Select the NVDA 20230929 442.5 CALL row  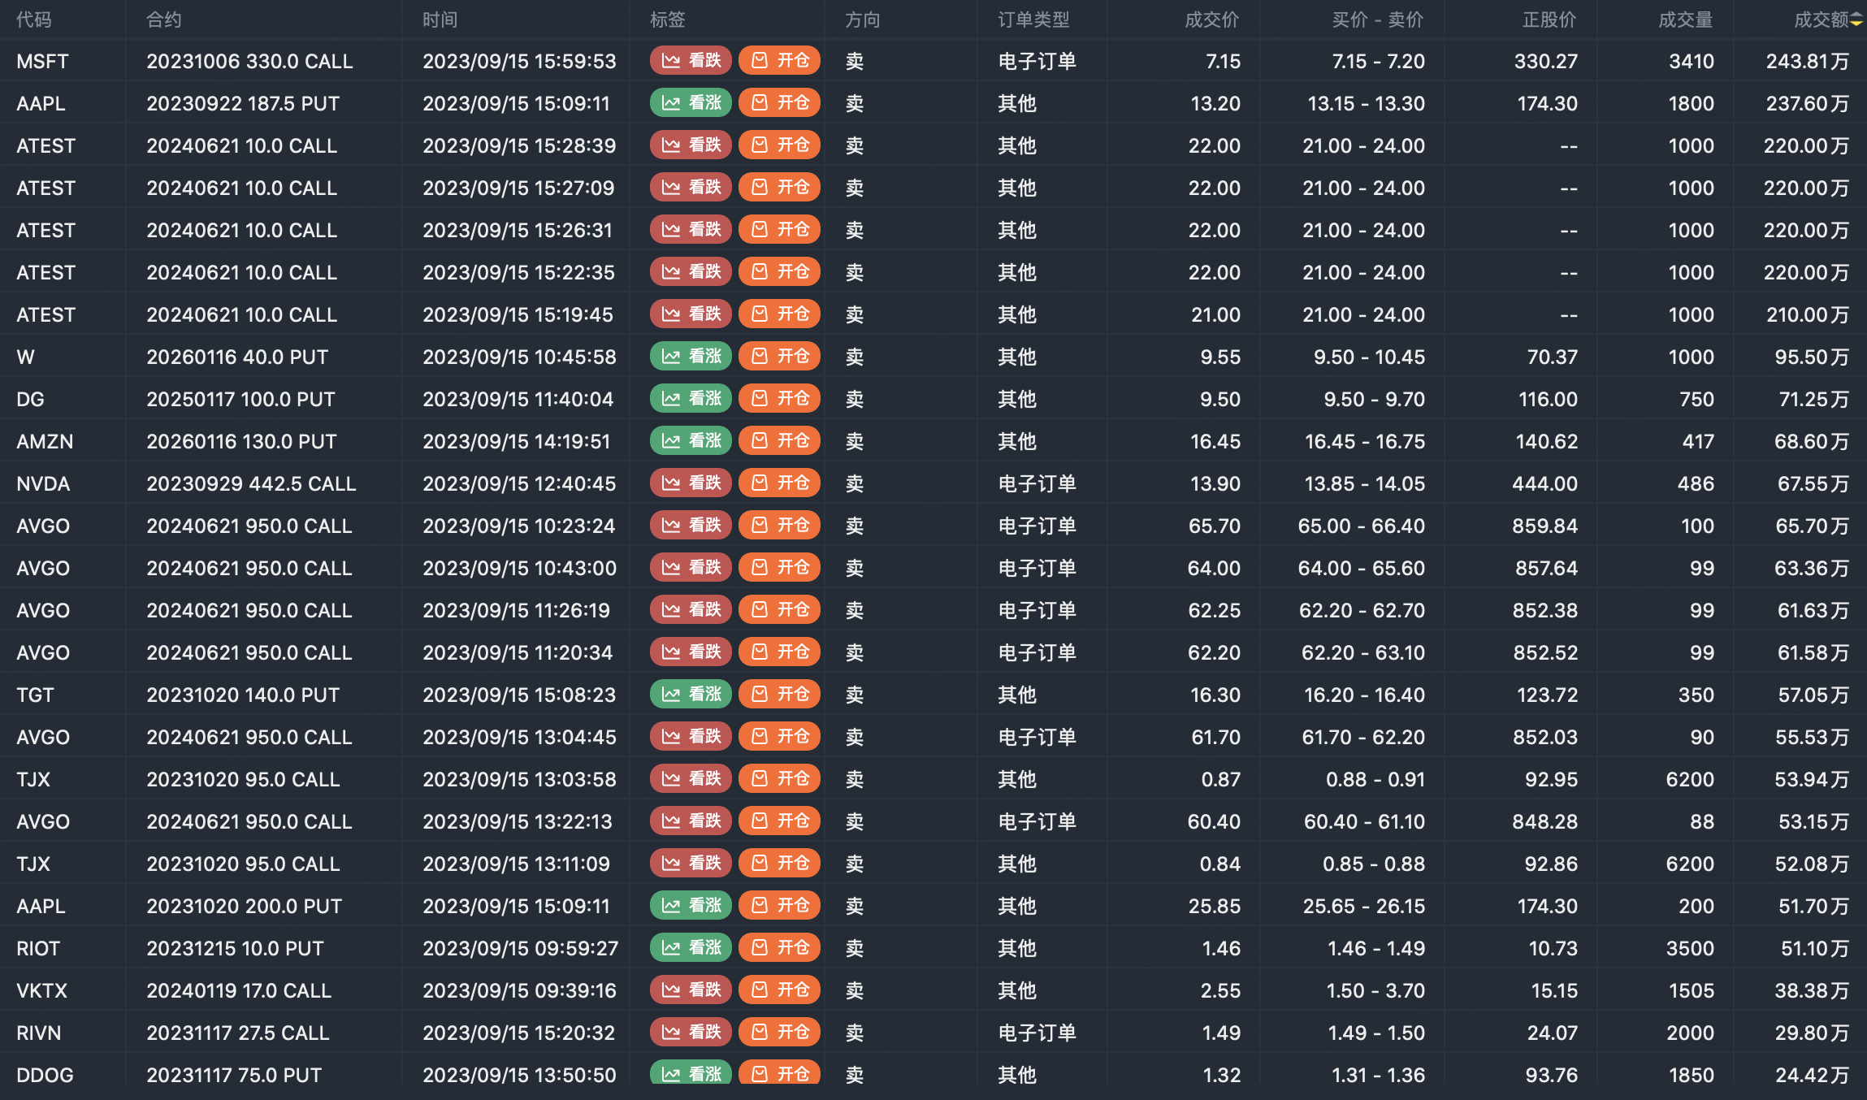[251, 483]
